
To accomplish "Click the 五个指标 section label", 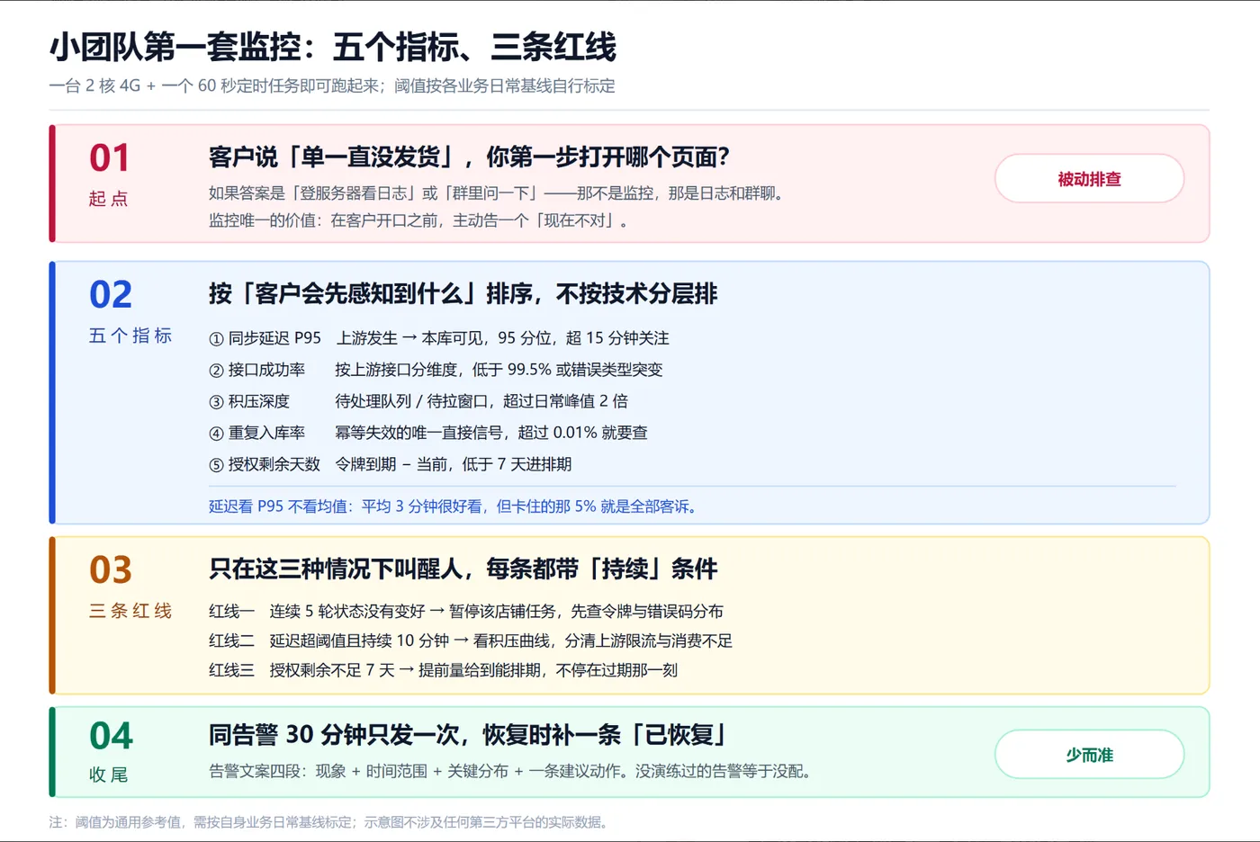I will [130, 336].
